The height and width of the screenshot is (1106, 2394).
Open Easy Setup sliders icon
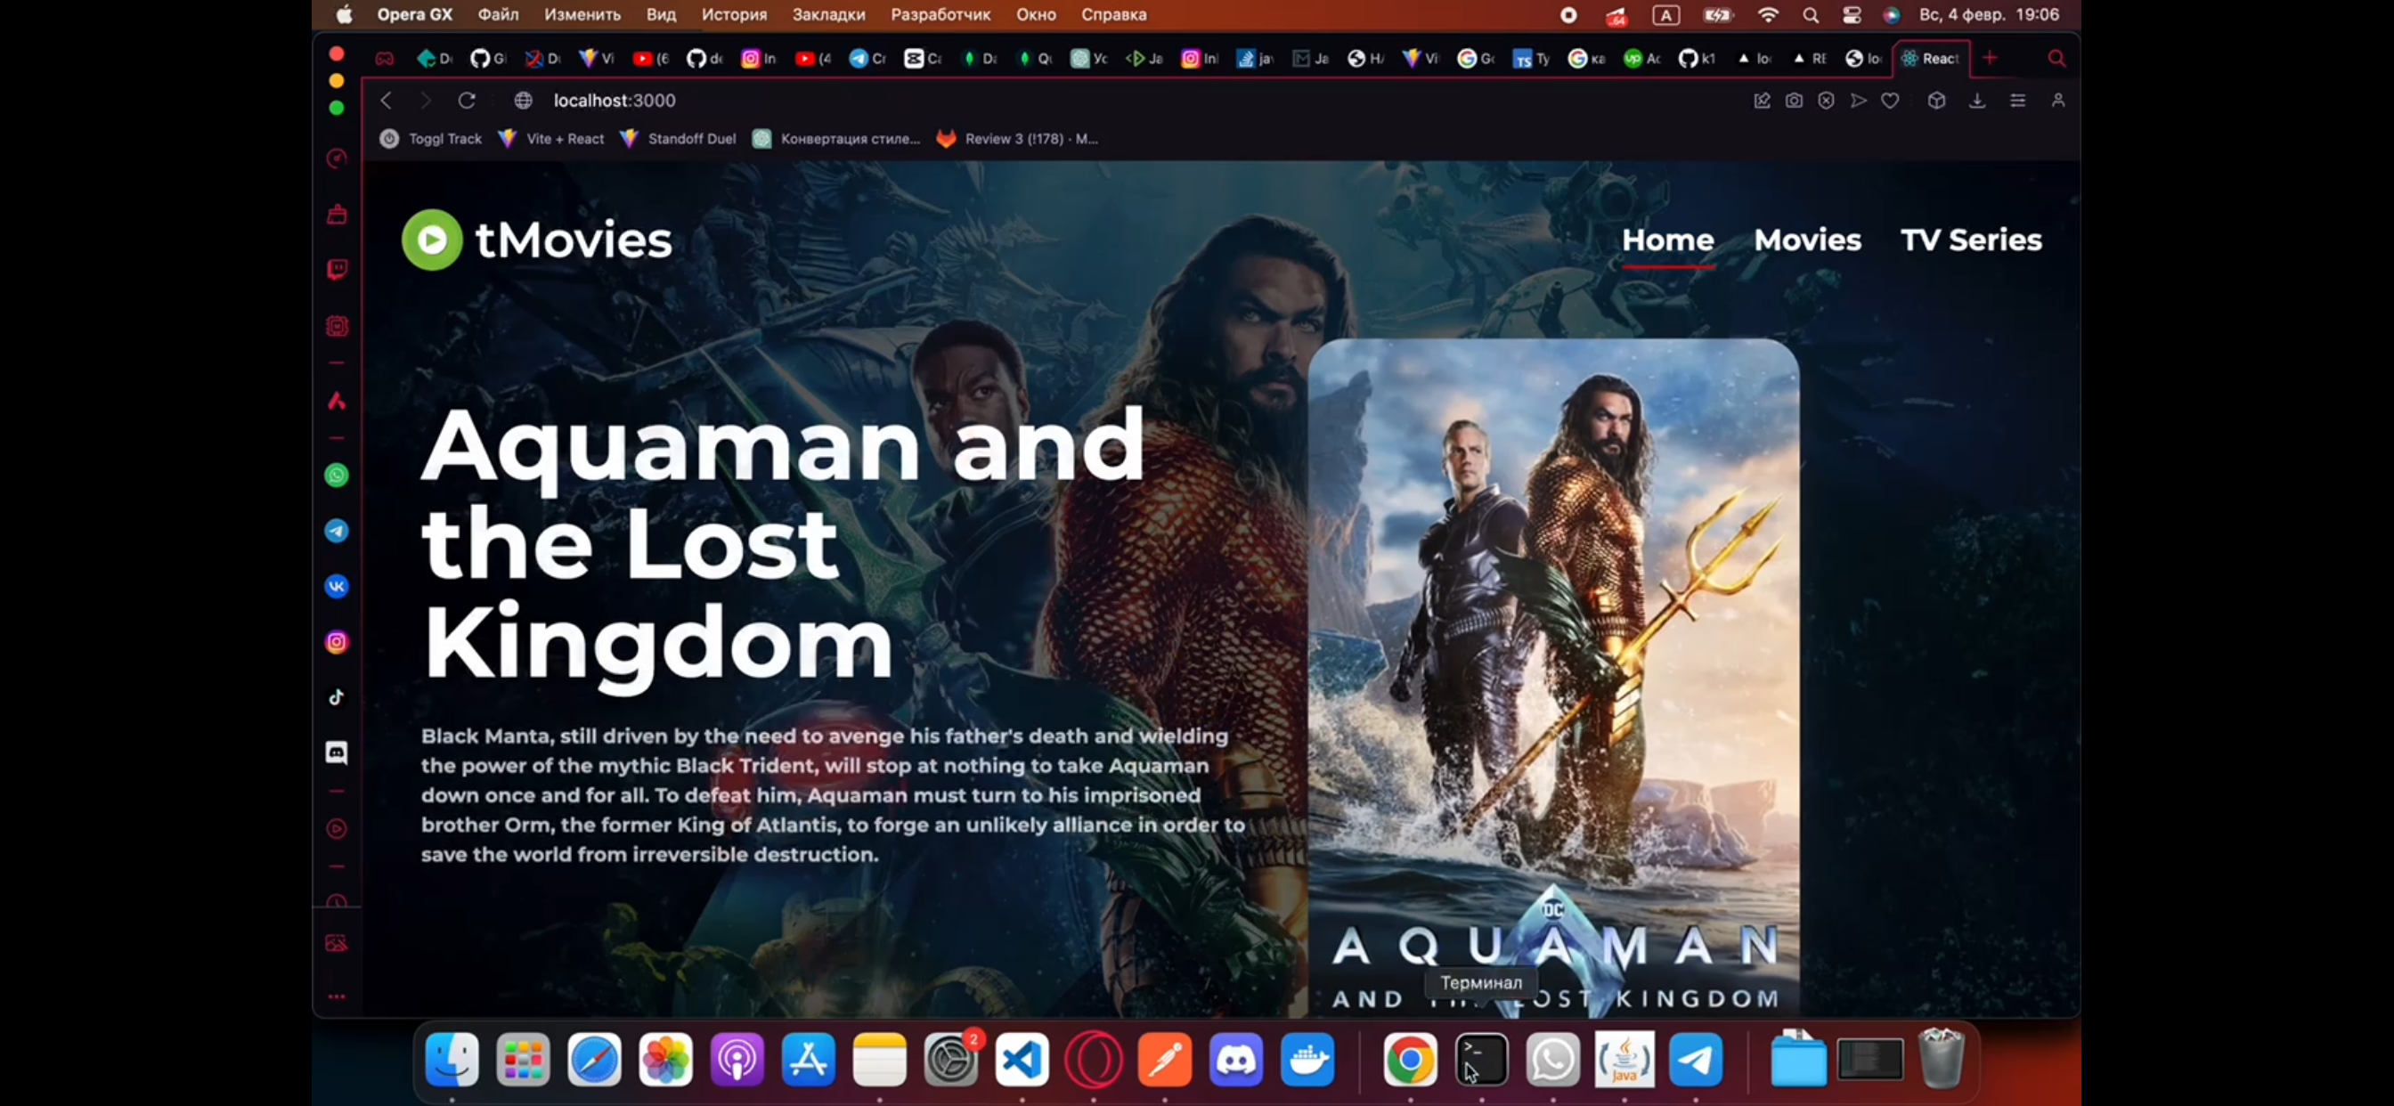coord(2017,101)
